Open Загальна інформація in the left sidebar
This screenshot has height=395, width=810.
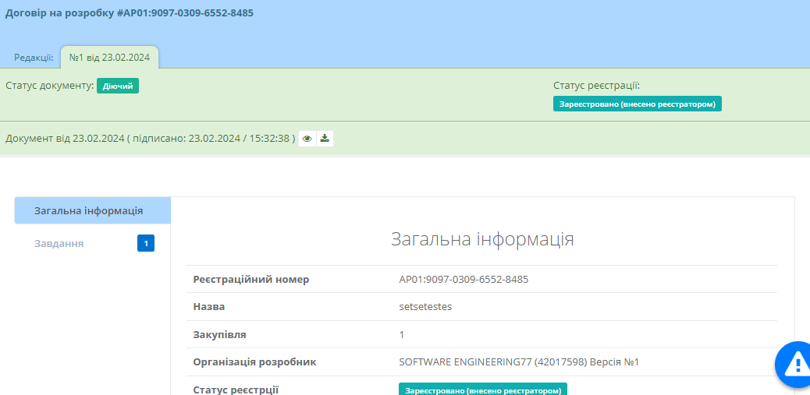click(88, 210)
